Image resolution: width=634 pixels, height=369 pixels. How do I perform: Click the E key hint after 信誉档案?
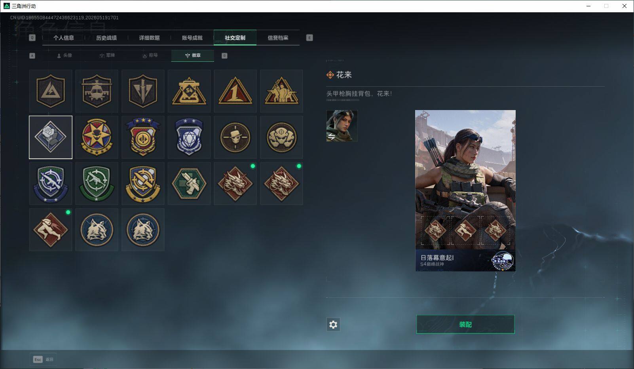tap(309, 38)
